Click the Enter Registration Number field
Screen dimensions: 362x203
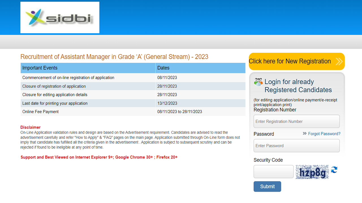pyautogui.click(x=296, y=121)
